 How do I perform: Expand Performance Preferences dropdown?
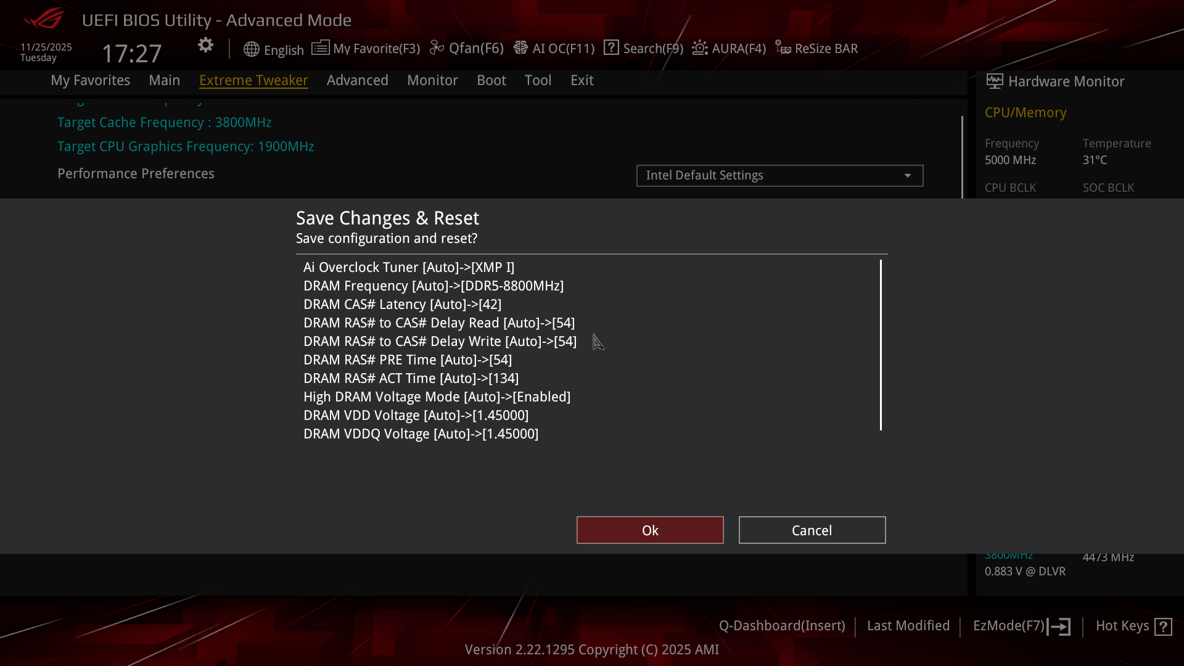pyautogui.click(x=779, y=176)
